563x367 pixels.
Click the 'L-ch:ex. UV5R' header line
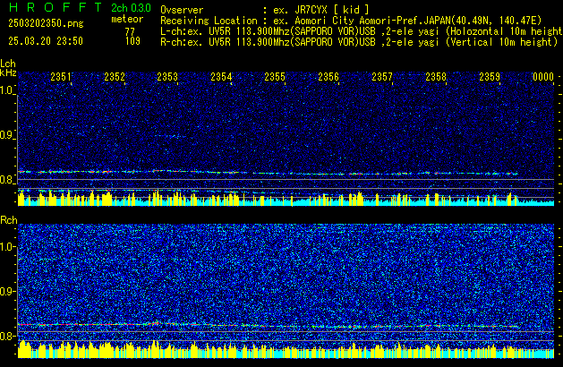click(362, 31)
